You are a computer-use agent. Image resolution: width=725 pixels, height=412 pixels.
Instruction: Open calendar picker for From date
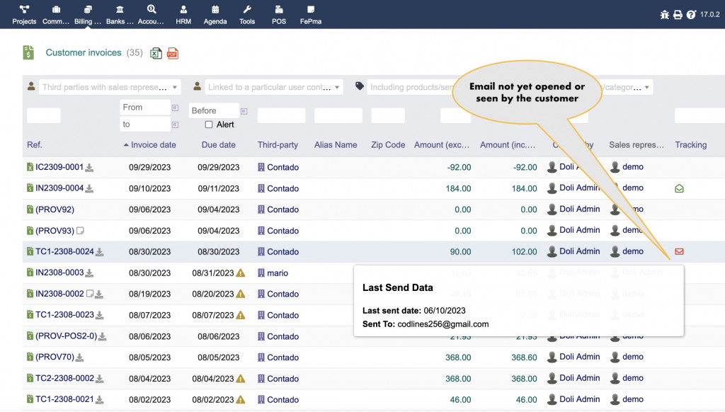click(x=175, y=108)
